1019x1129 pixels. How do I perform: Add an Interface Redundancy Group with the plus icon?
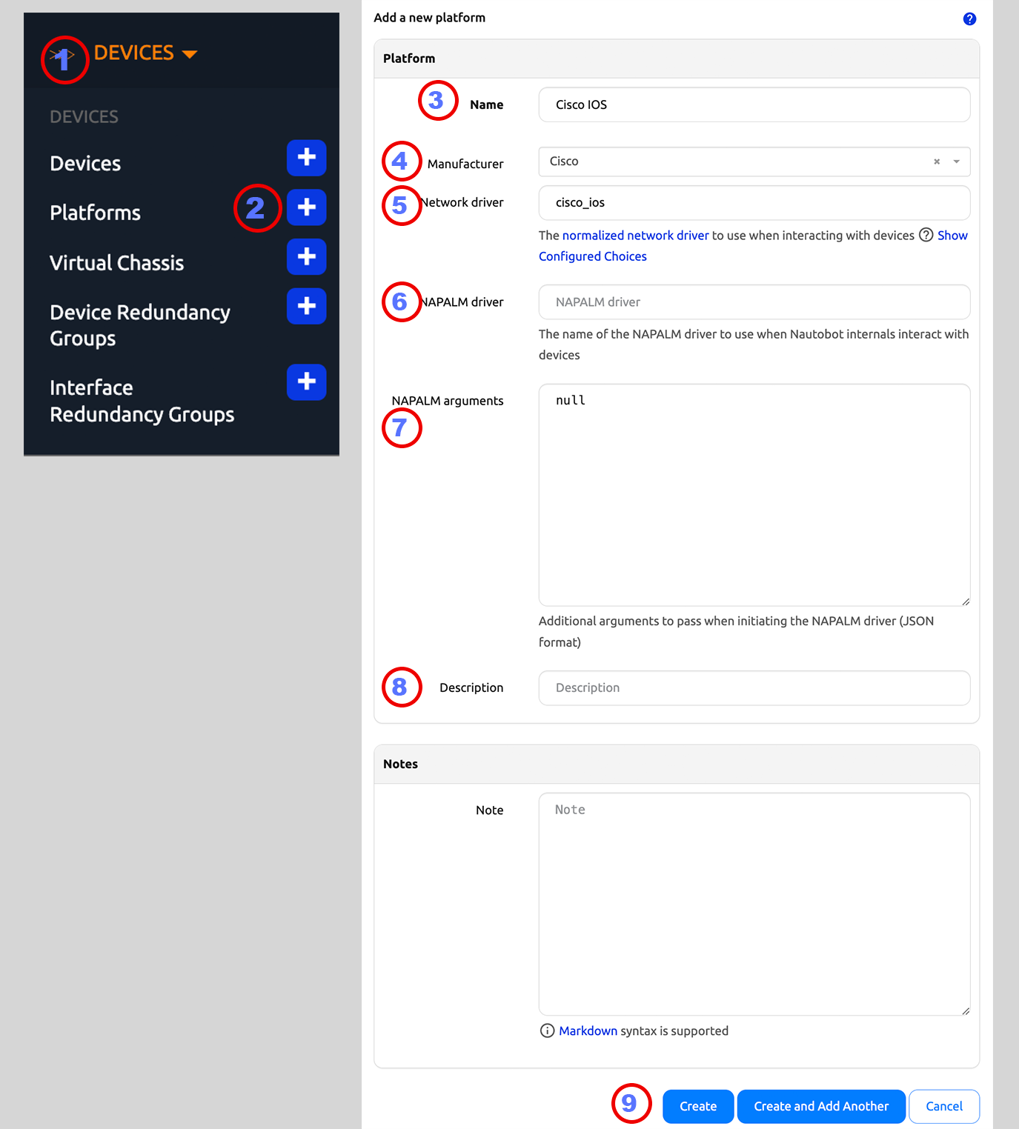click(306, 382)
